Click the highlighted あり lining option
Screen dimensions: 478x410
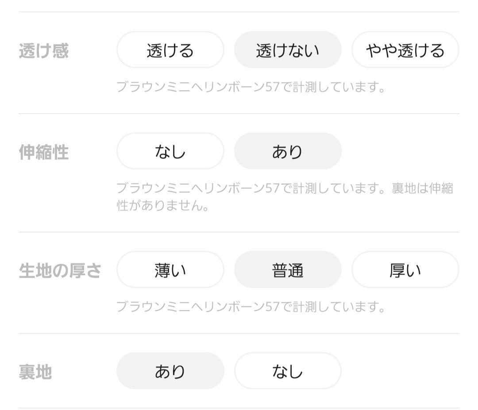(x=170, y=372)
